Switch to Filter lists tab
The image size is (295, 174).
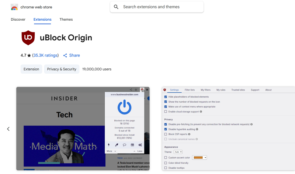pyautogui.click(x=190, y=90)
